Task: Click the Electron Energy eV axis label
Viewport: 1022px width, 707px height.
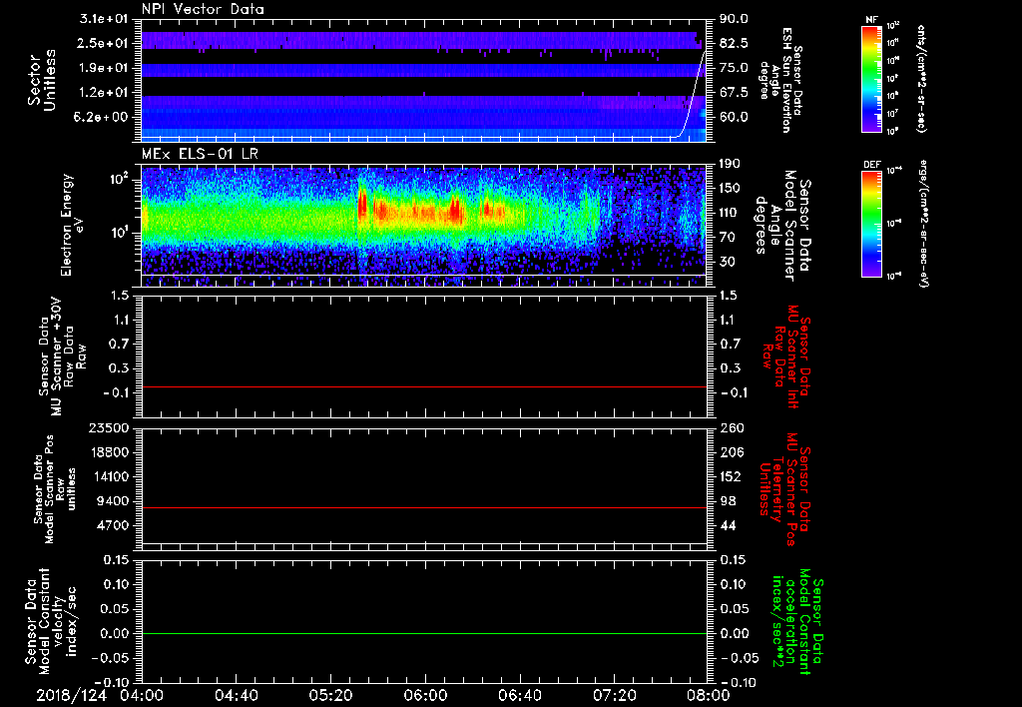Action: pyautogui.click(x=72, y=224)
